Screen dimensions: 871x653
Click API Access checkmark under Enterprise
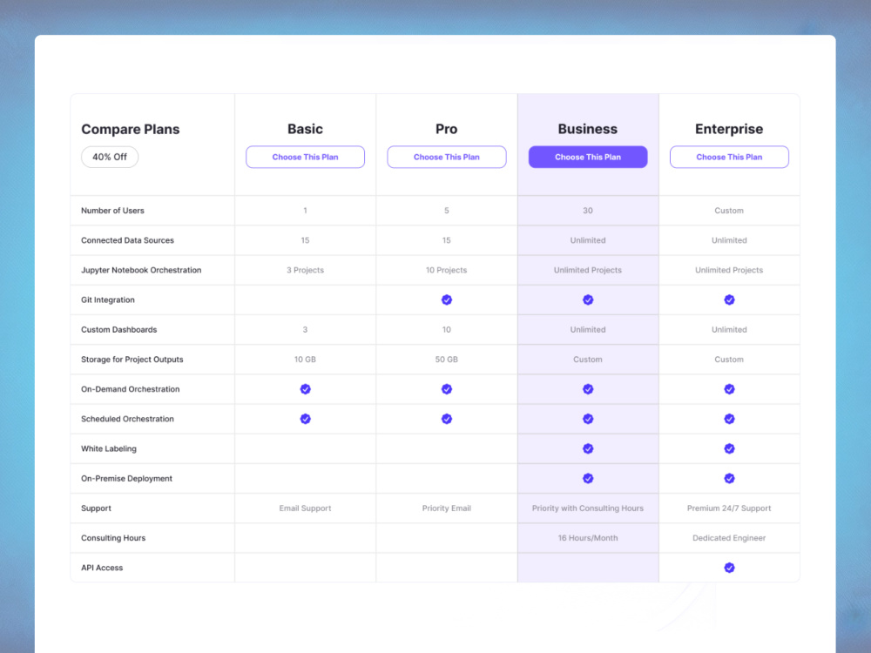(x=729, y=568)
